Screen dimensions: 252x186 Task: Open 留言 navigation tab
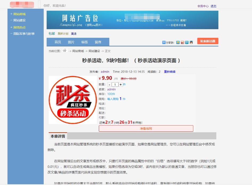click(98, 42)
